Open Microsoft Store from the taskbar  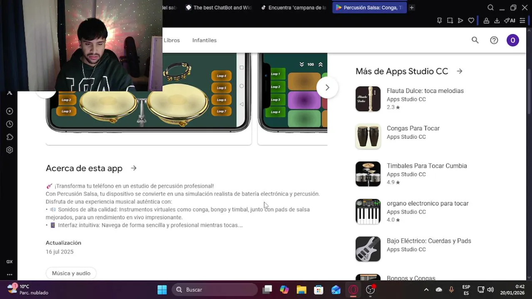click(x=318, y=289)
